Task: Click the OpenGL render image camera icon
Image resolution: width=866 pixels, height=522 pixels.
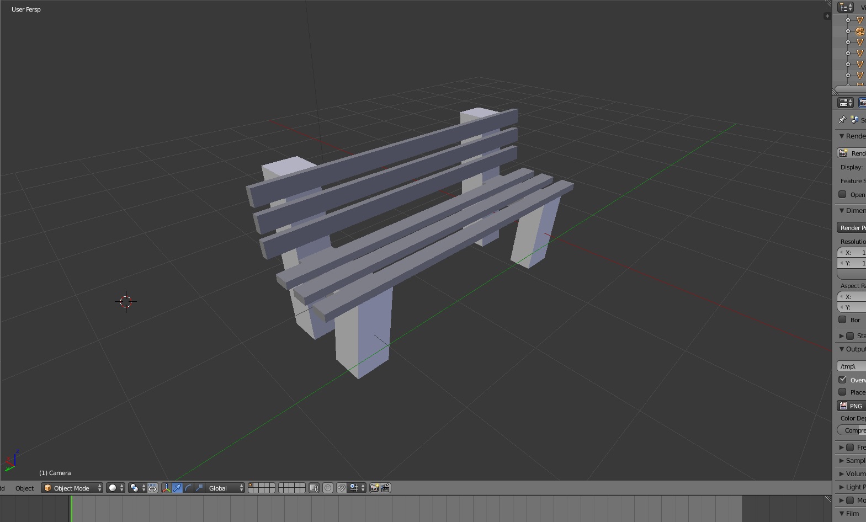Action: click(374, 488)
